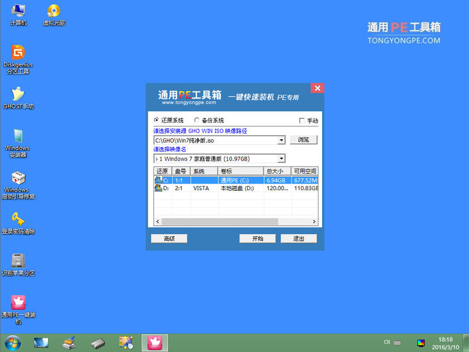Viewport: 469px width, 352px height.
Task: Select the D: 本地磁盘 row in partition list
Action: [235, 188]
